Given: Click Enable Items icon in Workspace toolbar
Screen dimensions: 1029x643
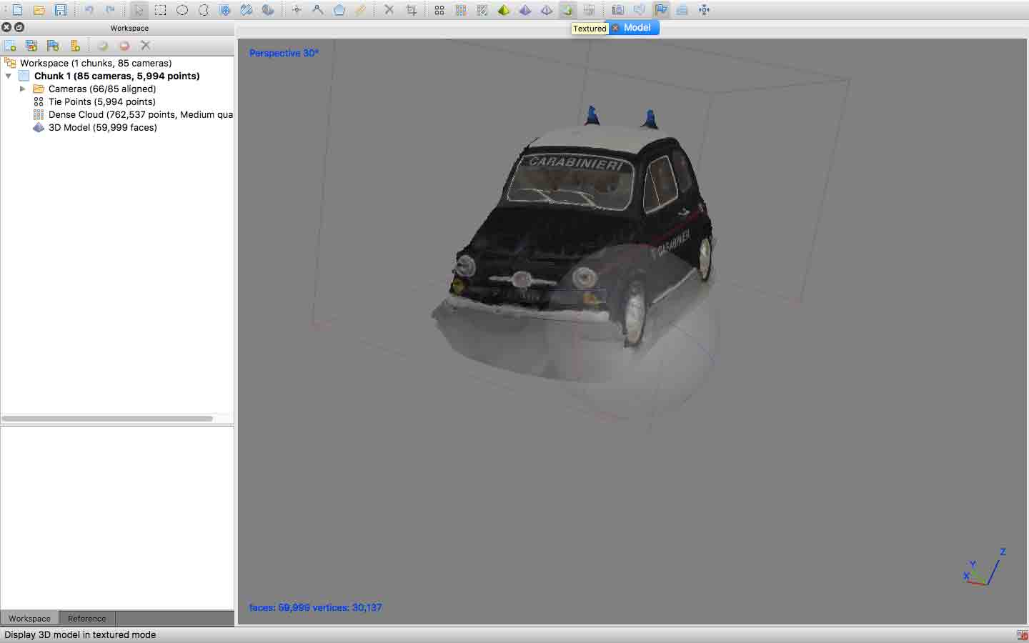Looking at the screenshot, I should click(103, 46).
